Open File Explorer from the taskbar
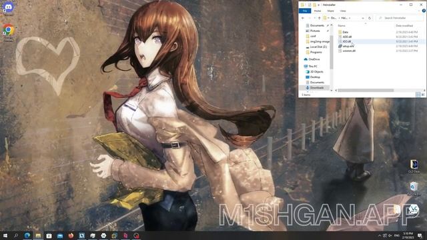Image resolution: width=427 pixels, height=240 pixels. click(38, 235)
